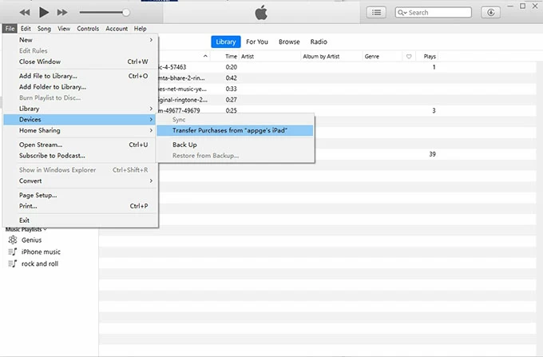Screen dimensions: 543x357
Task: Skip to the previous track
Action: [x=25, y=13]
